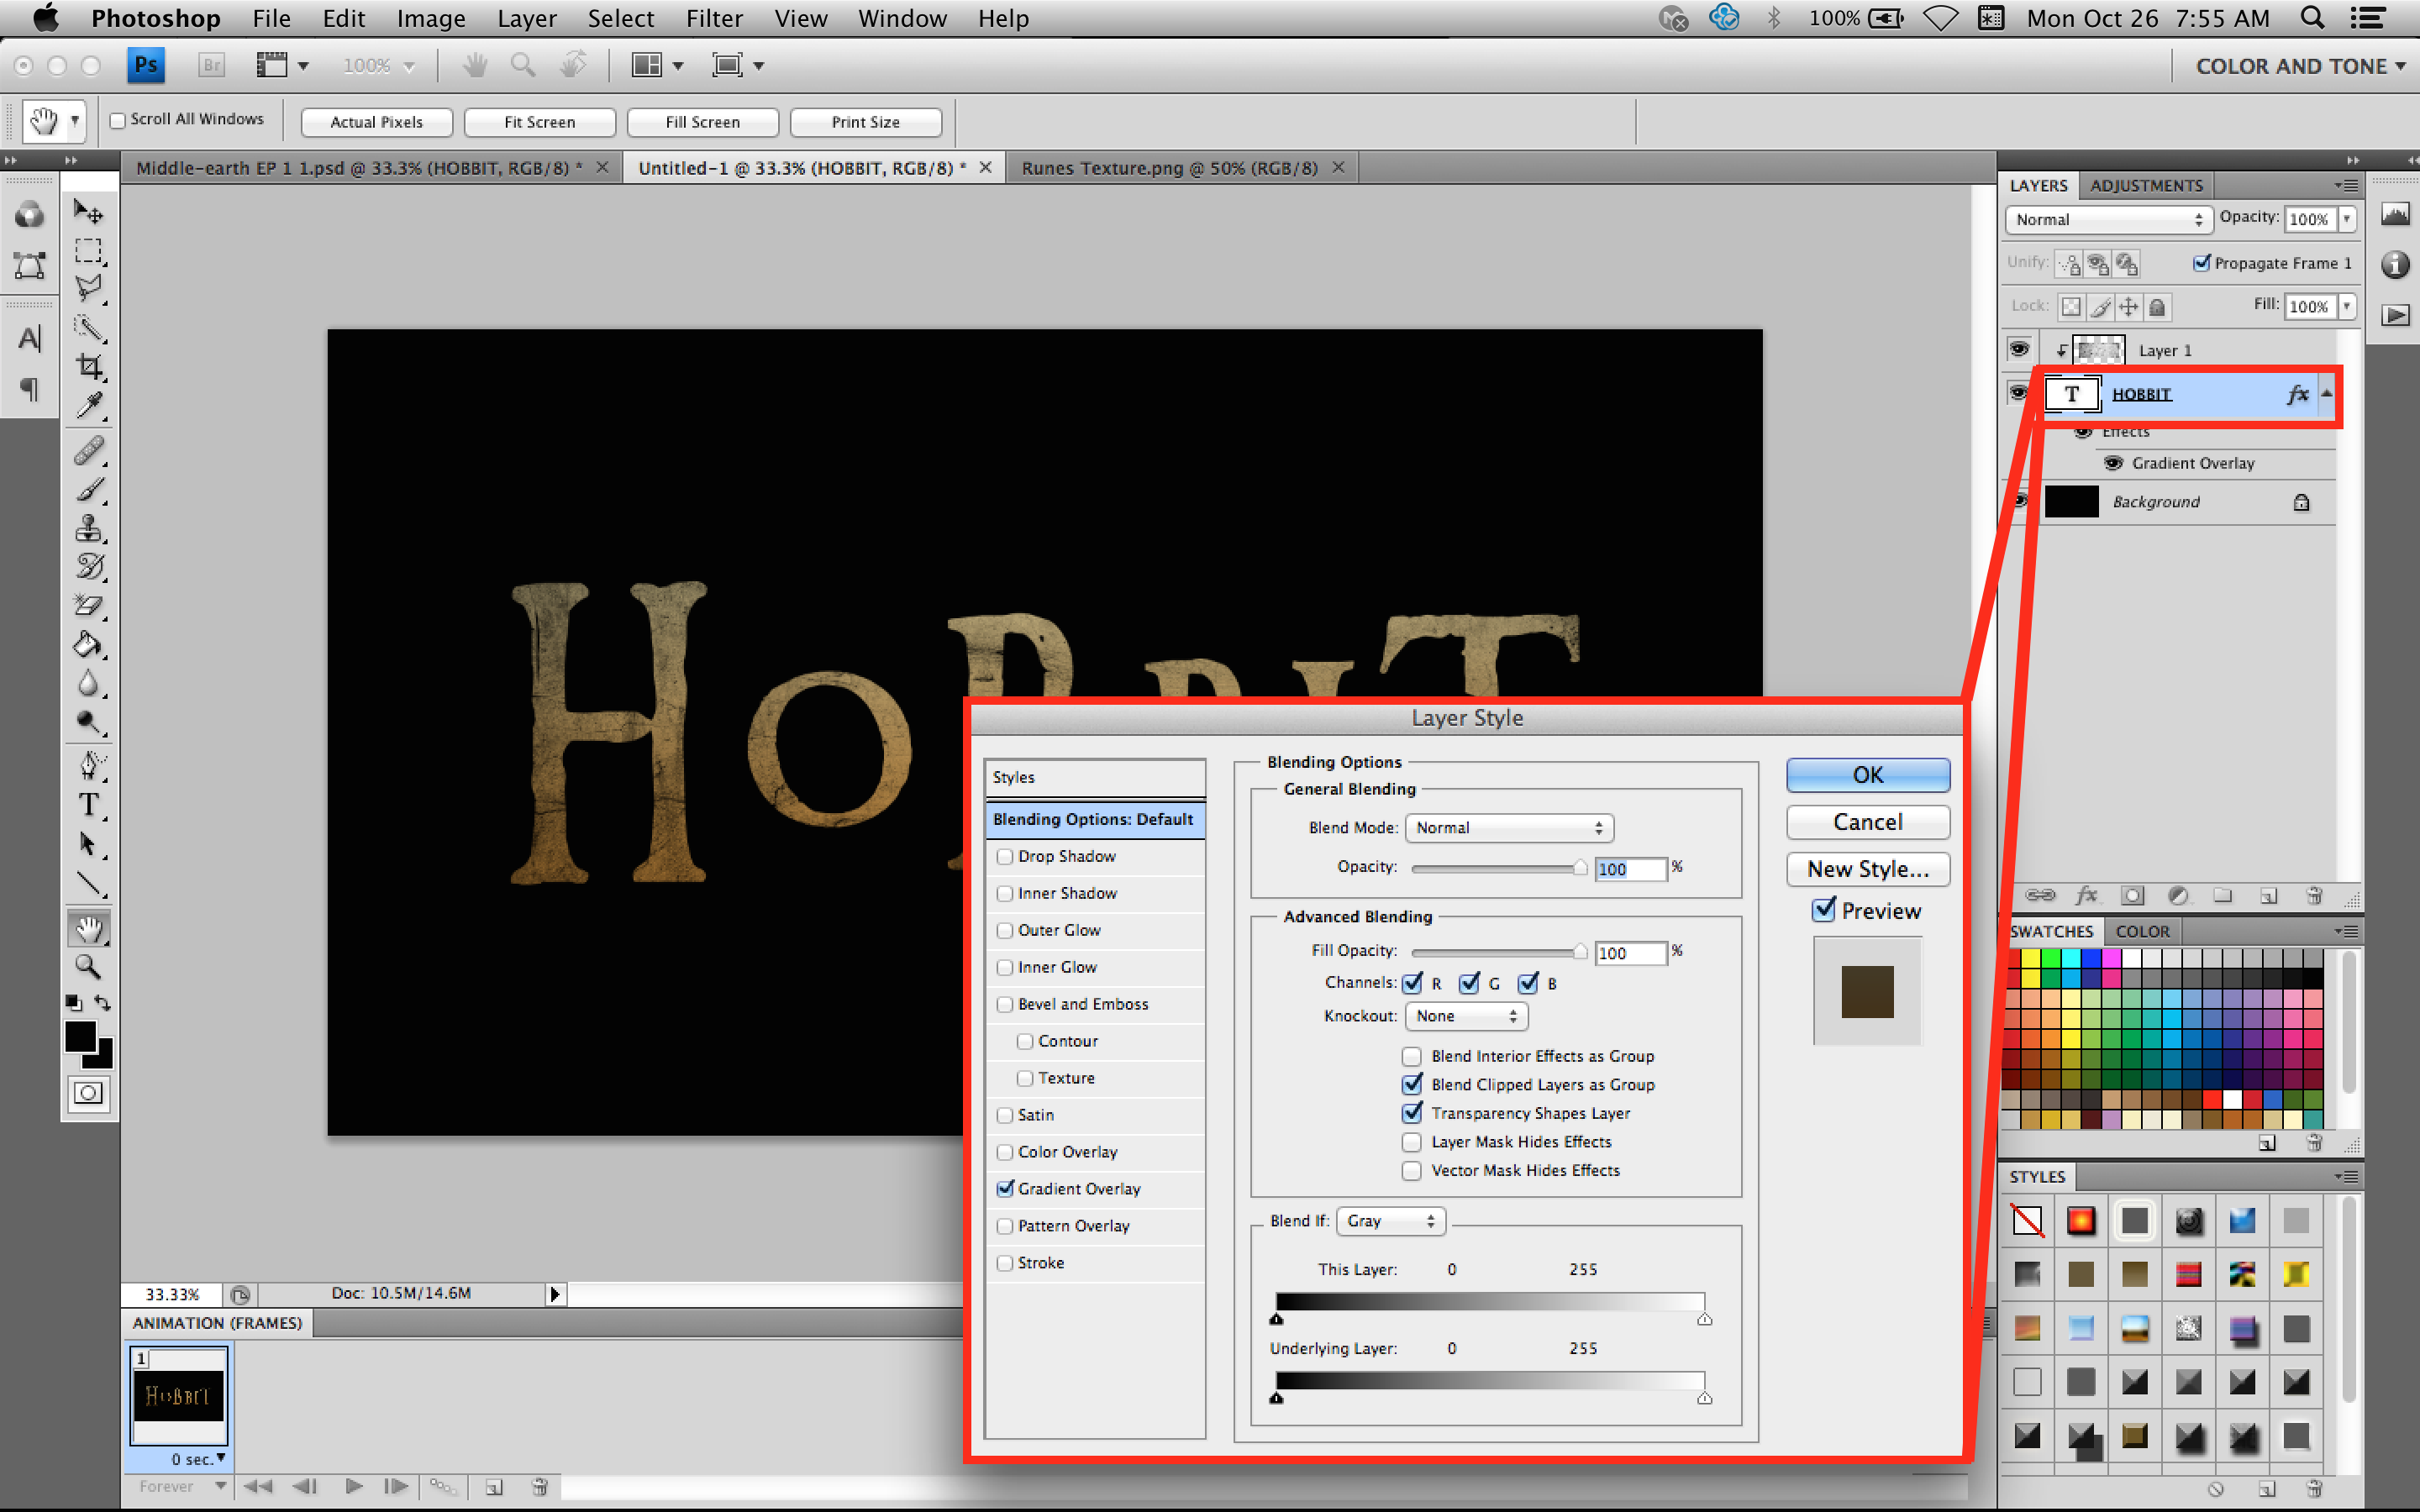
Task: Click the Print Size button
Action: (866, 122)
